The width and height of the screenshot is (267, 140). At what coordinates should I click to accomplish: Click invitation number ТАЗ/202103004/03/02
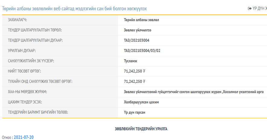[x=142, y=51]
